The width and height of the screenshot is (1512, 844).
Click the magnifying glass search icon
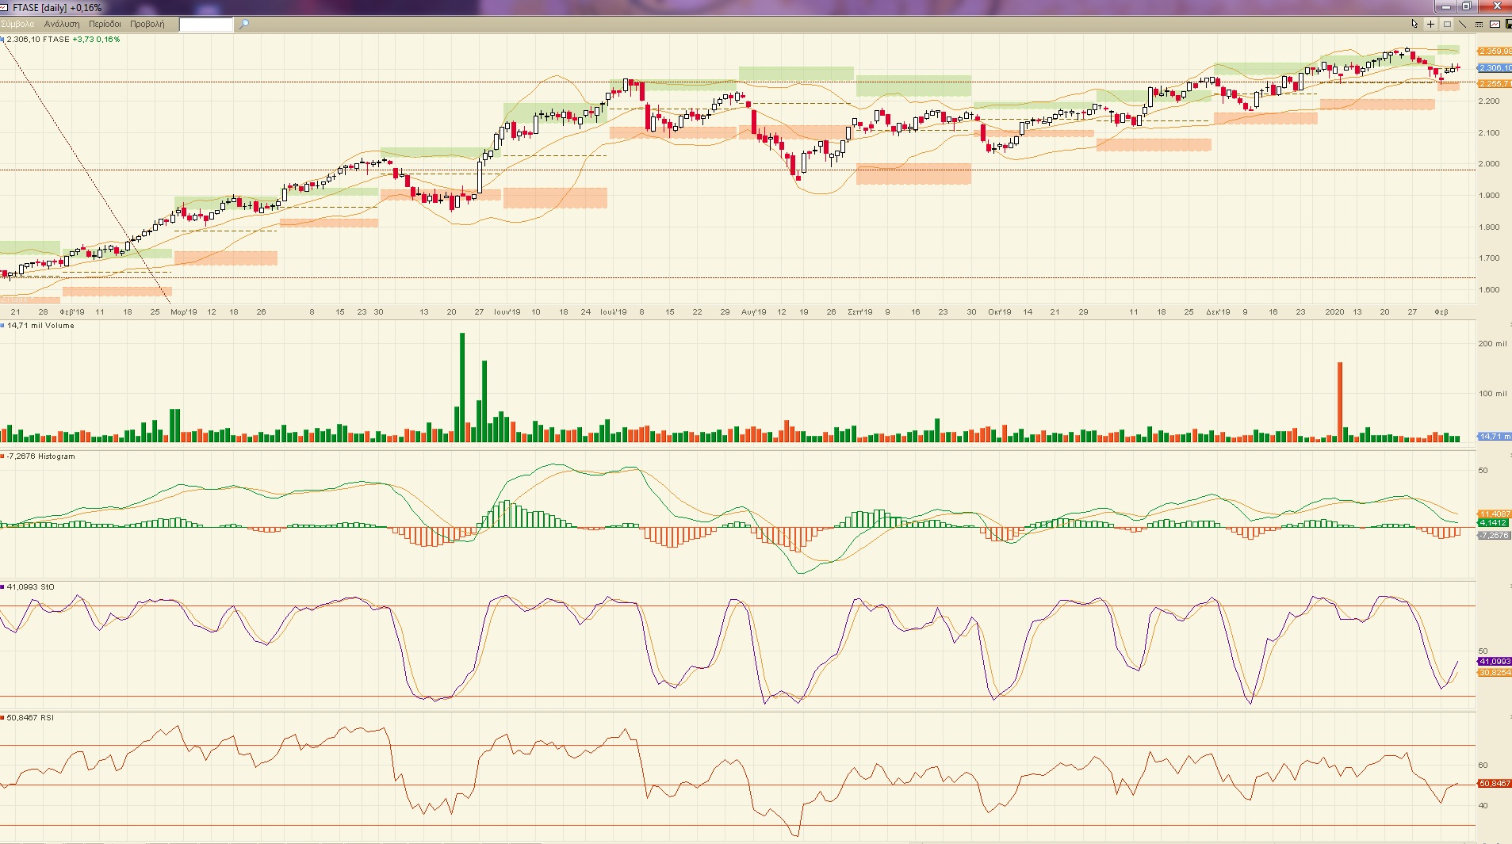244,24
